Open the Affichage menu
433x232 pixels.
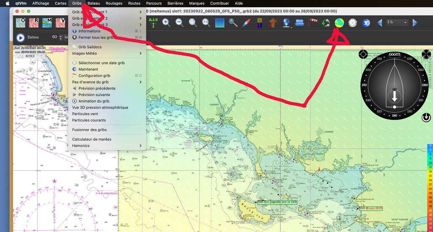pyautogui.click(x=41, y=3)
